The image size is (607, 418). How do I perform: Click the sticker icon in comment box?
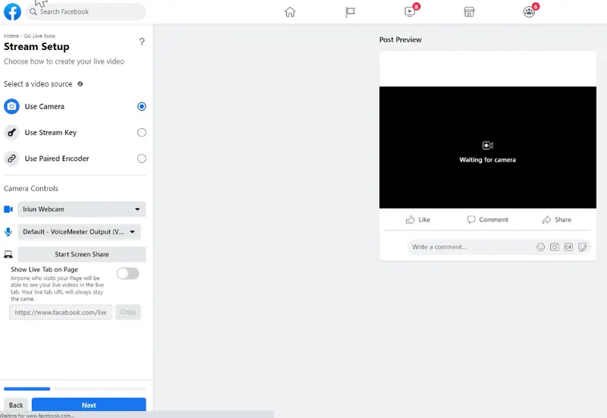tap(582, 247)
